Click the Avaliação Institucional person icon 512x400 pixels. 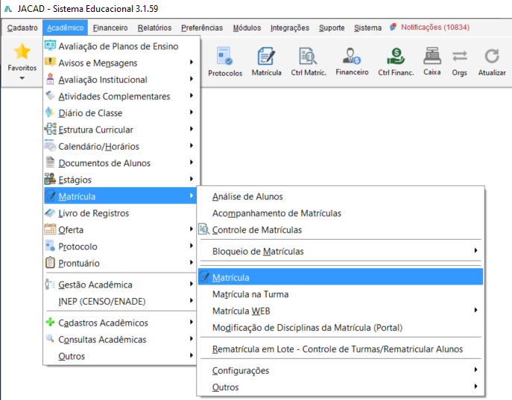50,79
